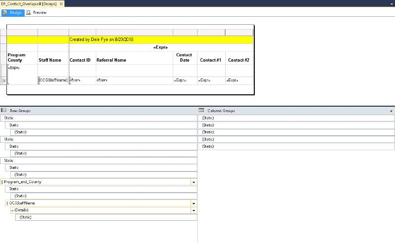Open the grouping pane options dropdown arrow
395x243 pixels.
coord(391,111)
